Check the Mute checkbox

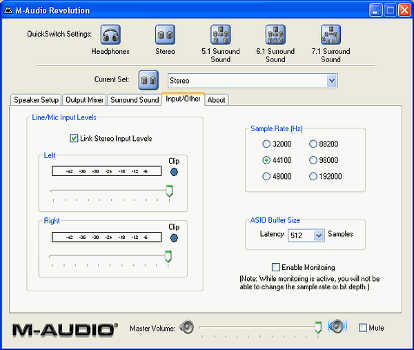[363, 328]
